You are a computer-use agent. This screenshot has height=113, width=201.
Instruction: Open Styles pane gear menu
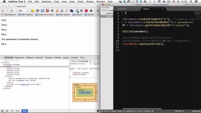(98, 64)
